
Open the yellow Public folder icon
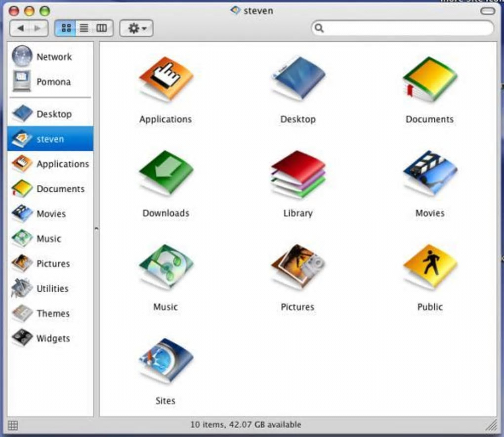tap(430, 267)
